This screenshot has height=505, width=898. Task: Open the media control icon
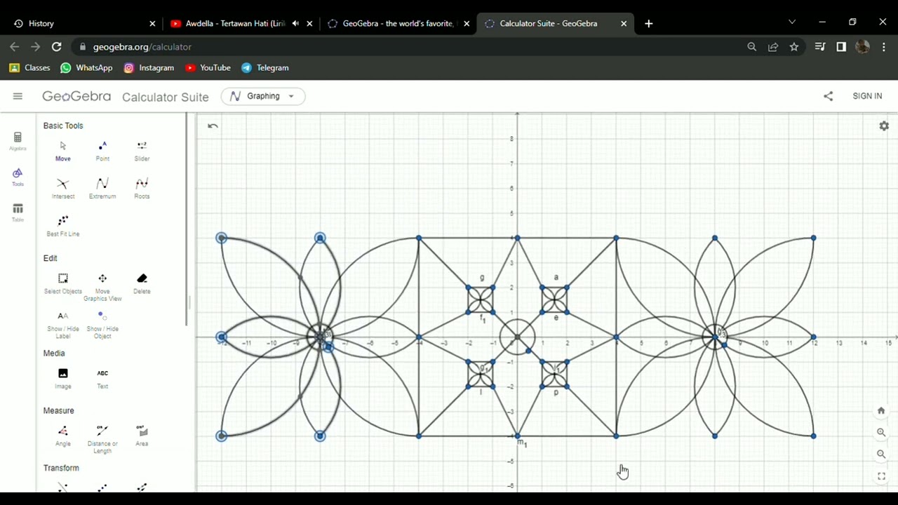tap(819, 47)
